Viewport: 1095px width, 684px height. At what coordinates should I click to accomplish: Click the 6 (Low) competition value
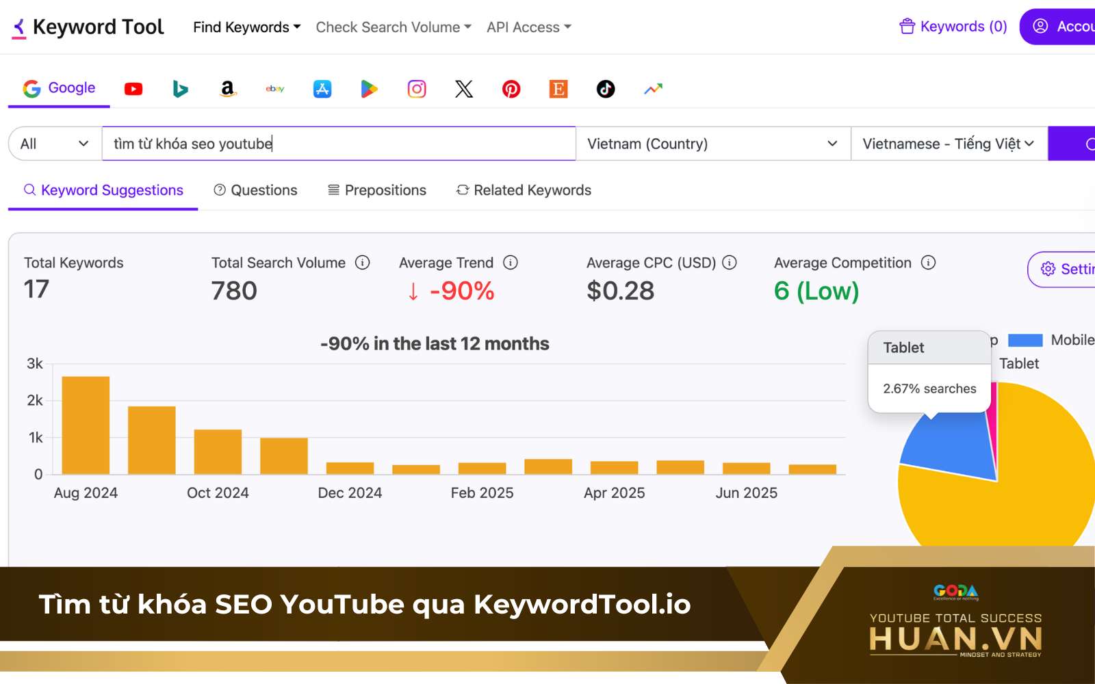816,291
